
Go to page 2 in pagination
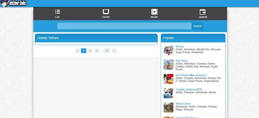90,51
